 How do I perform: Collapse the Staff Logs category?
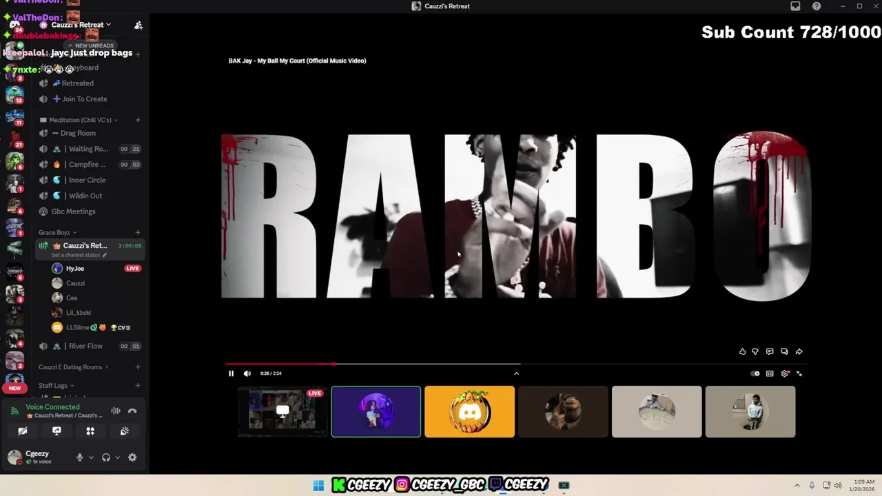[x=56, y=386]
